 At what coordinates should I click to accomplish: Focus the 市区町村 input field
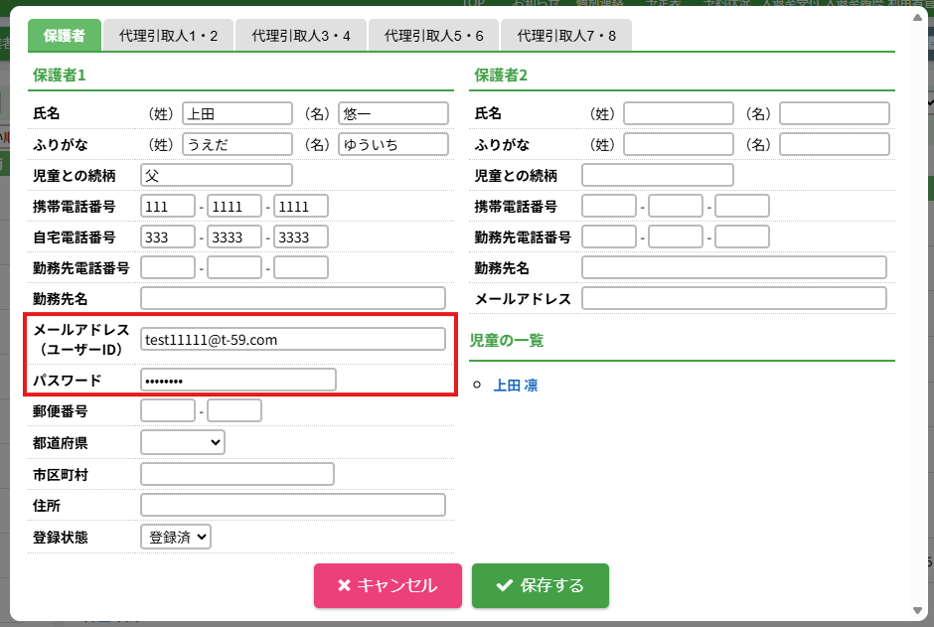pos(237,474)
